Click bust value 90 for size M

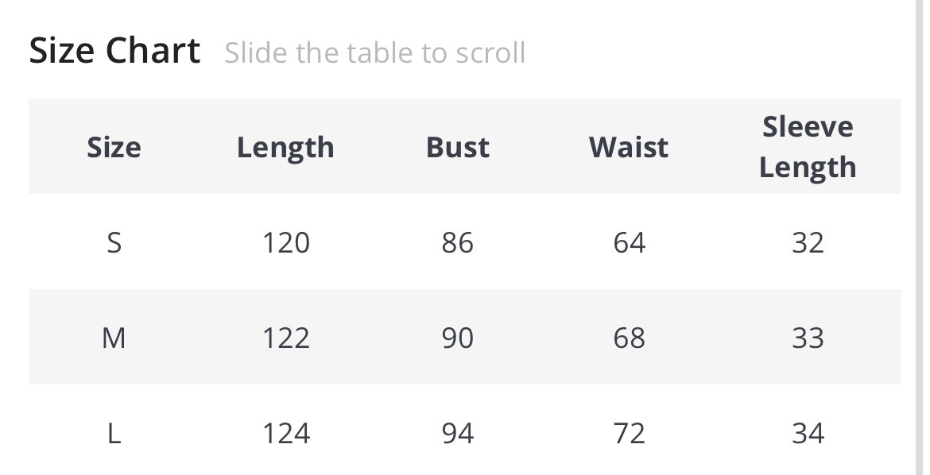point(458,338)
